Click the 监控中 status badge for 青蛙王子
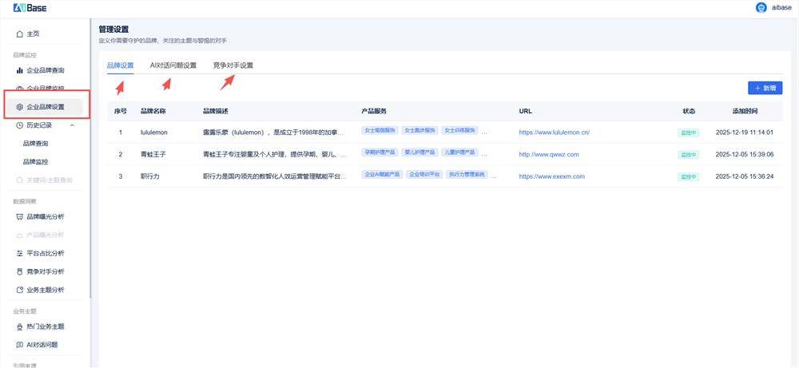This screenshot has height=368, width=799. pyautogui.click(x=689, y=155)
